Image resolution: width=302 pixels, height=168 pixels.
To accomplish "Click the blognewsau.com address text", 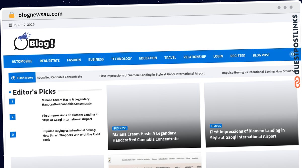I will (40, 14).
